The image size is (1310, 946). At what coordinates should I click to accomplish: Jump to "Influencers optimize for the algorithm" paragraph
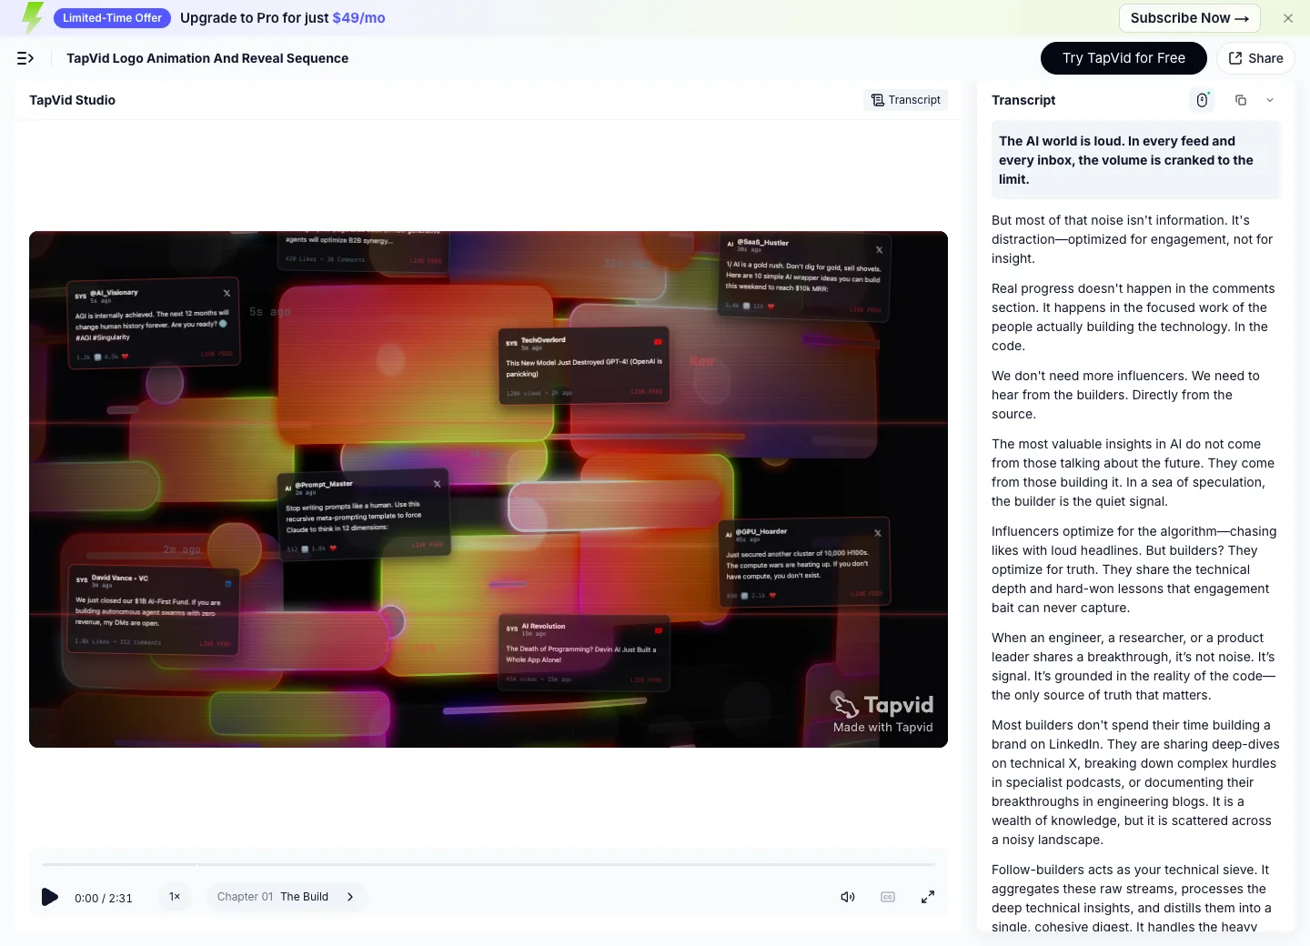coord(1135,569)
